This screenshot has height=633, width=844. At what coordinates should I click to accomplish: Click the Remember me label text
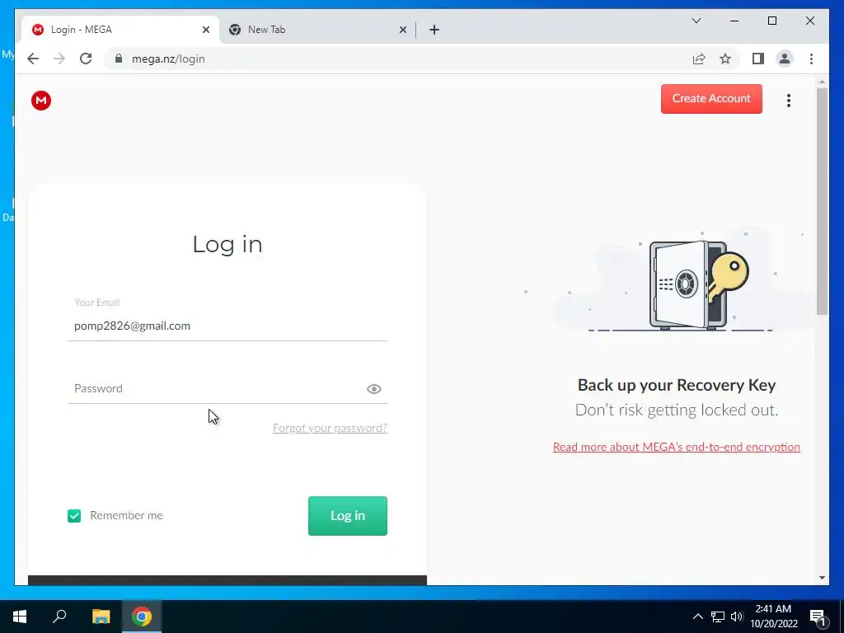click(126, 516)
